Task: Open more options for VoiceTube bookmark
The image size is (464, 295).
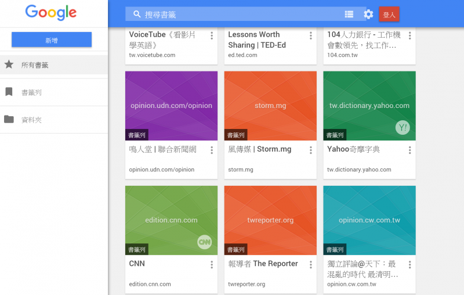Action: (212, 35)
